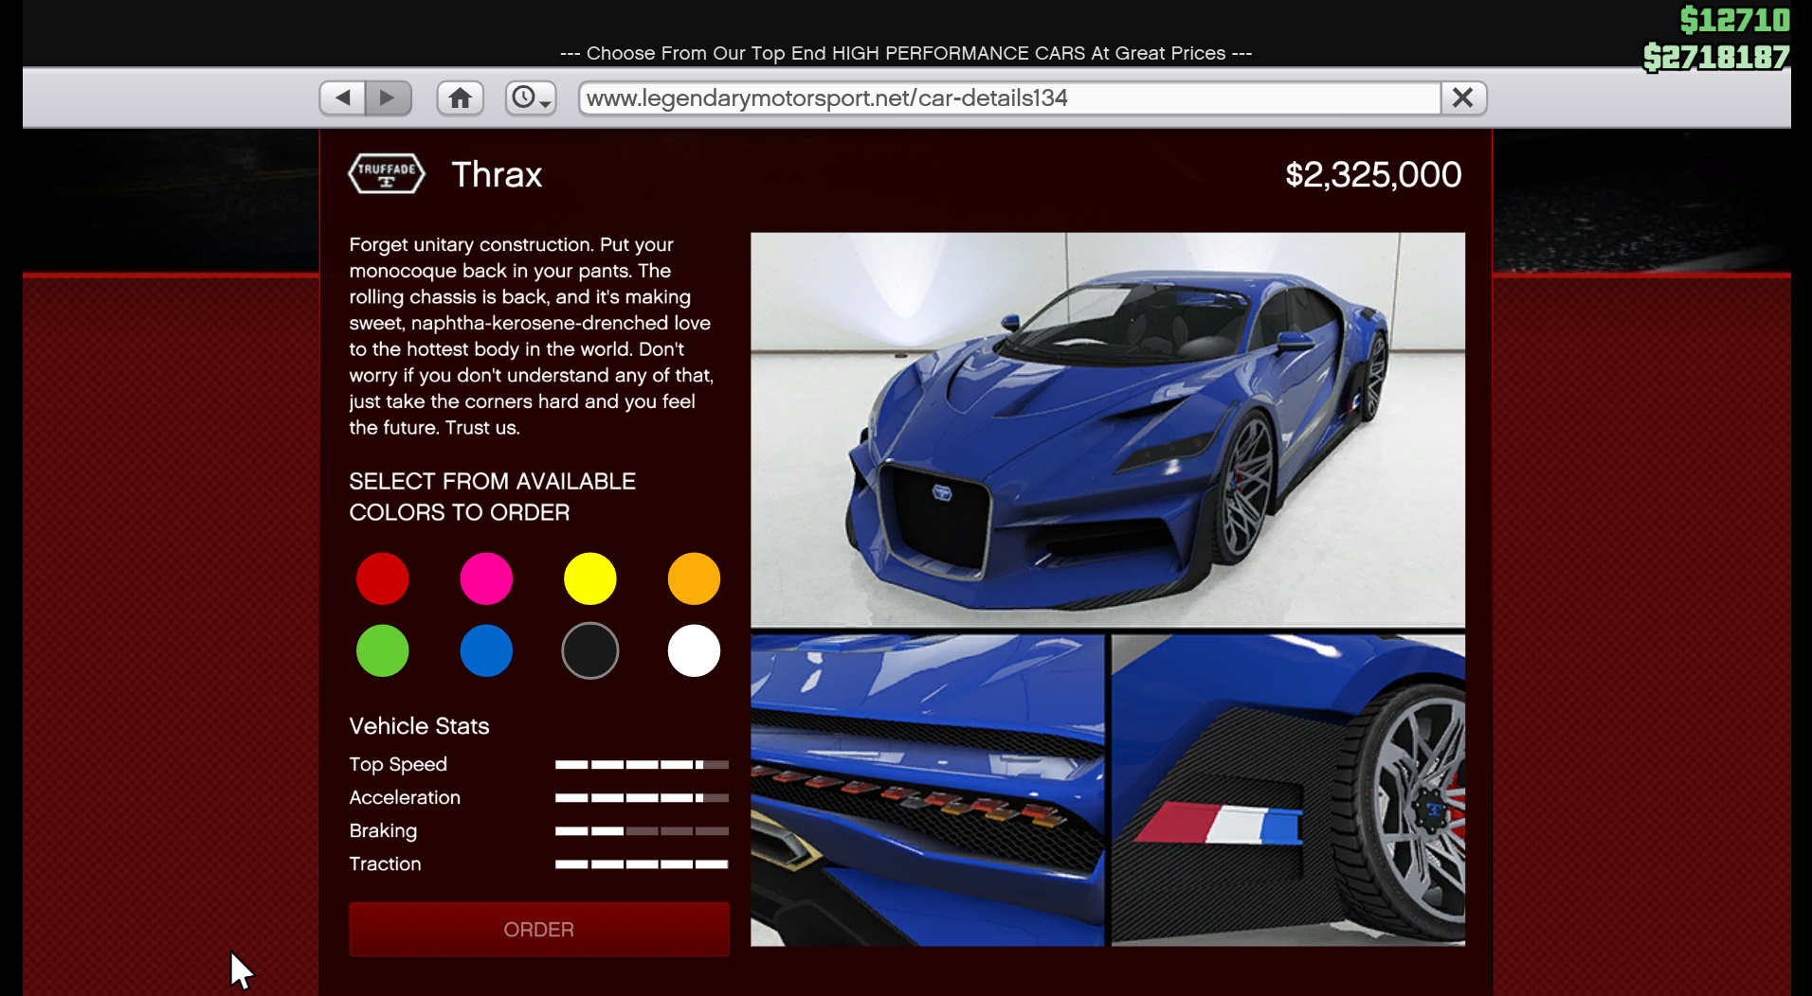Image resolution: width=1812 pixels, height=996 pixels.
Task: Open the browser history clock dropdown
Action: pyautogui.click(x=530, y=98)
